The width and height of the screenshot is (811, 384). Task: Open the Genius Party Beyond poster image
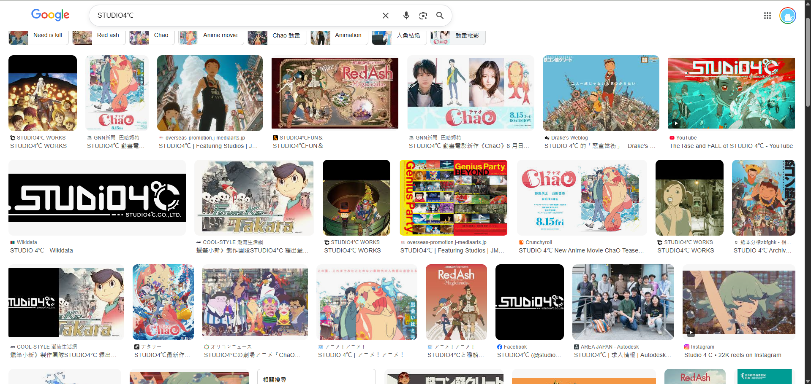point(453,198)
